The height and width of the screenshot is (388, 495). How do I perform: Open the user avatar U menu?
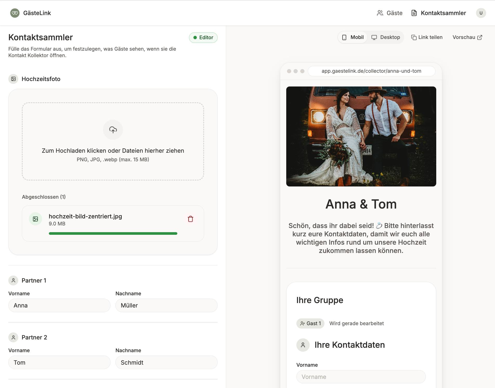(x=481, y=13)
